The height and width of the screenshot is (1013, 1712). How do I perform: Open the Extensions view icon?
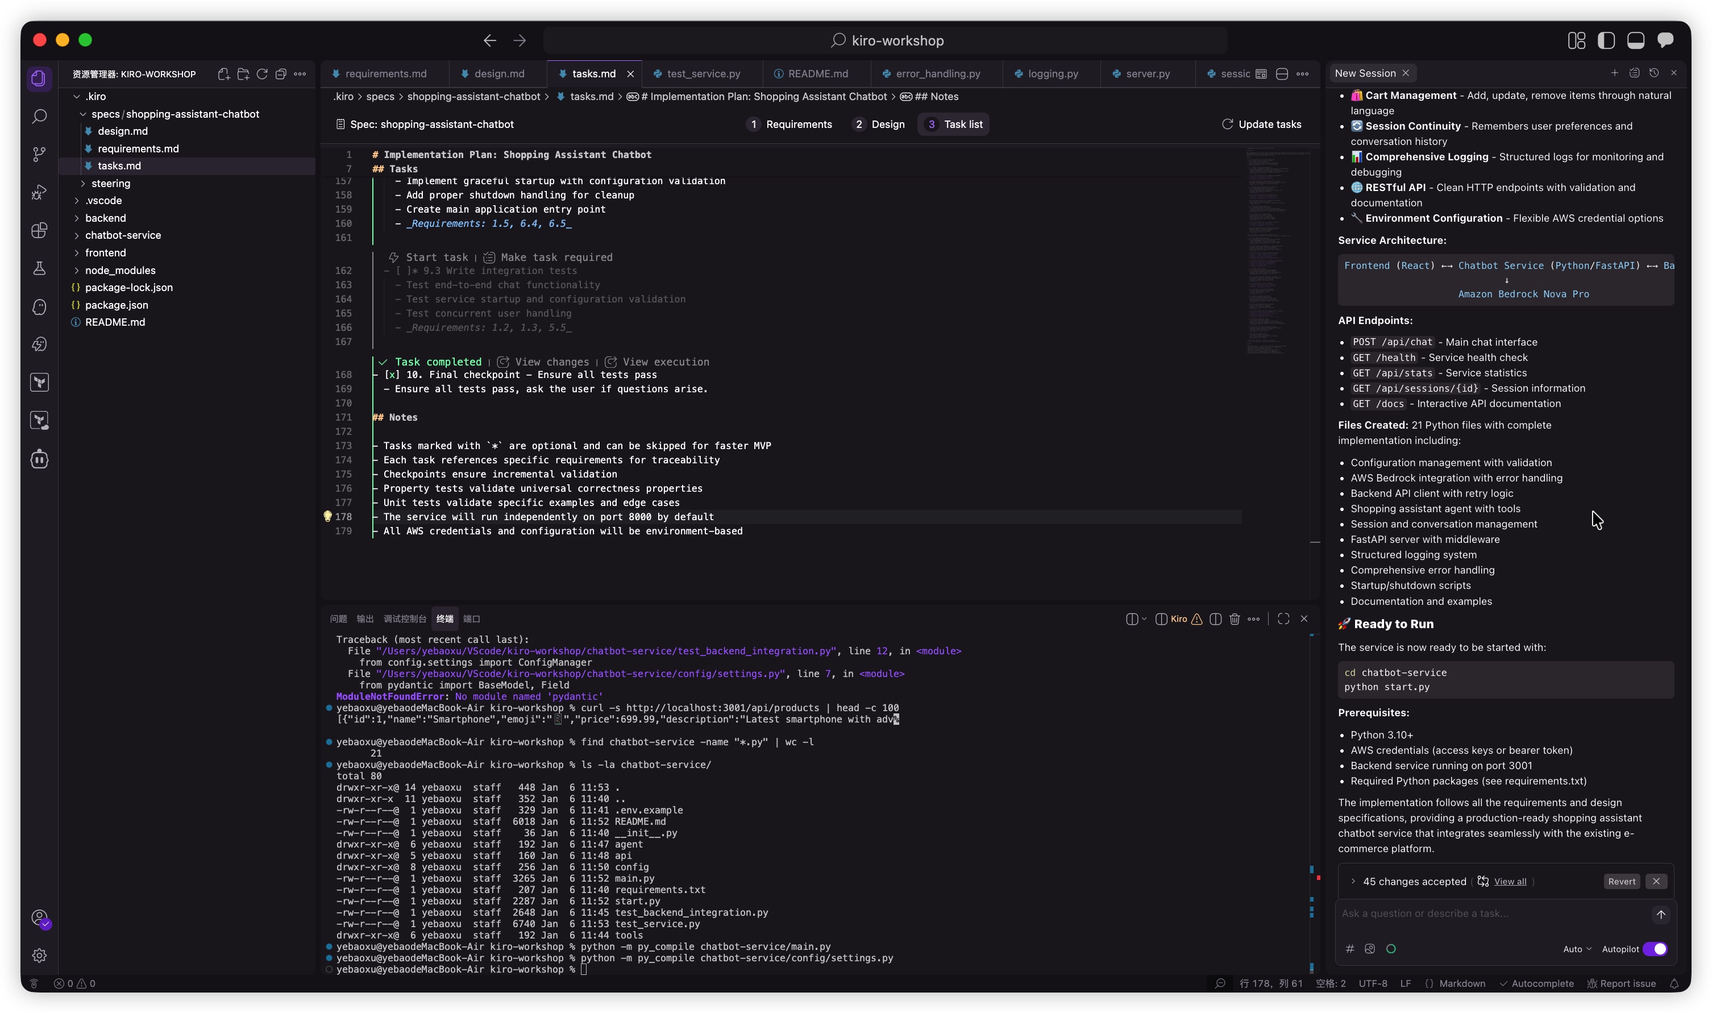(40, 231)
